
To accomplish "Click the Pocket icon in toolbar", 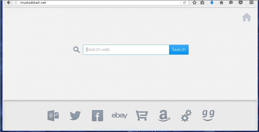I will tap(240, 2).
